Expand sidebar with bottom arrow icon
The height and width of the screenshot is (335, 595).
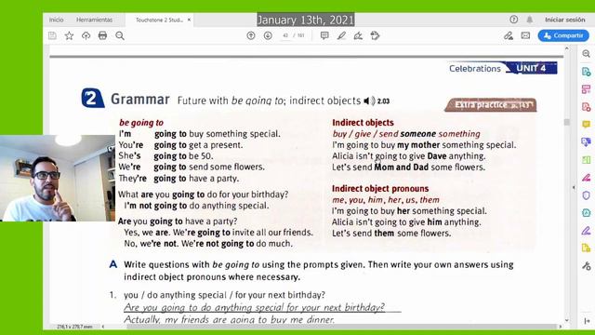(587, 321)
